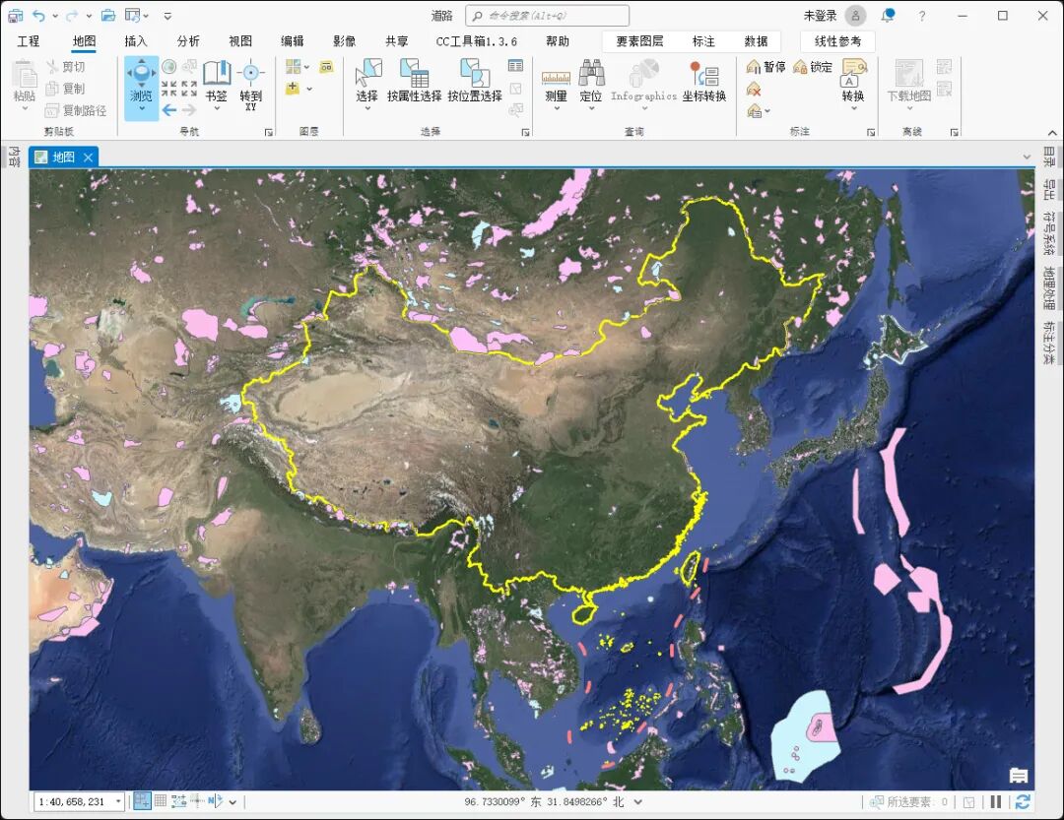Refresh the map view in status bar
This screenshot has width=1064, height=820.
point(1023,802)
